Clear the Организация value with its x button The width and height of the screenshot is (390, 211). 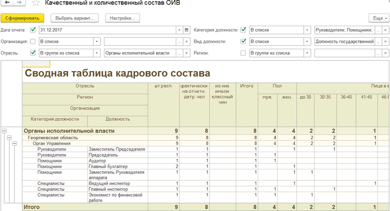(x=186, y=42)
